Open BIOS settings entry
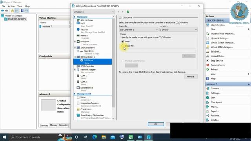This screenshot has width=251, height=141. 83,23
